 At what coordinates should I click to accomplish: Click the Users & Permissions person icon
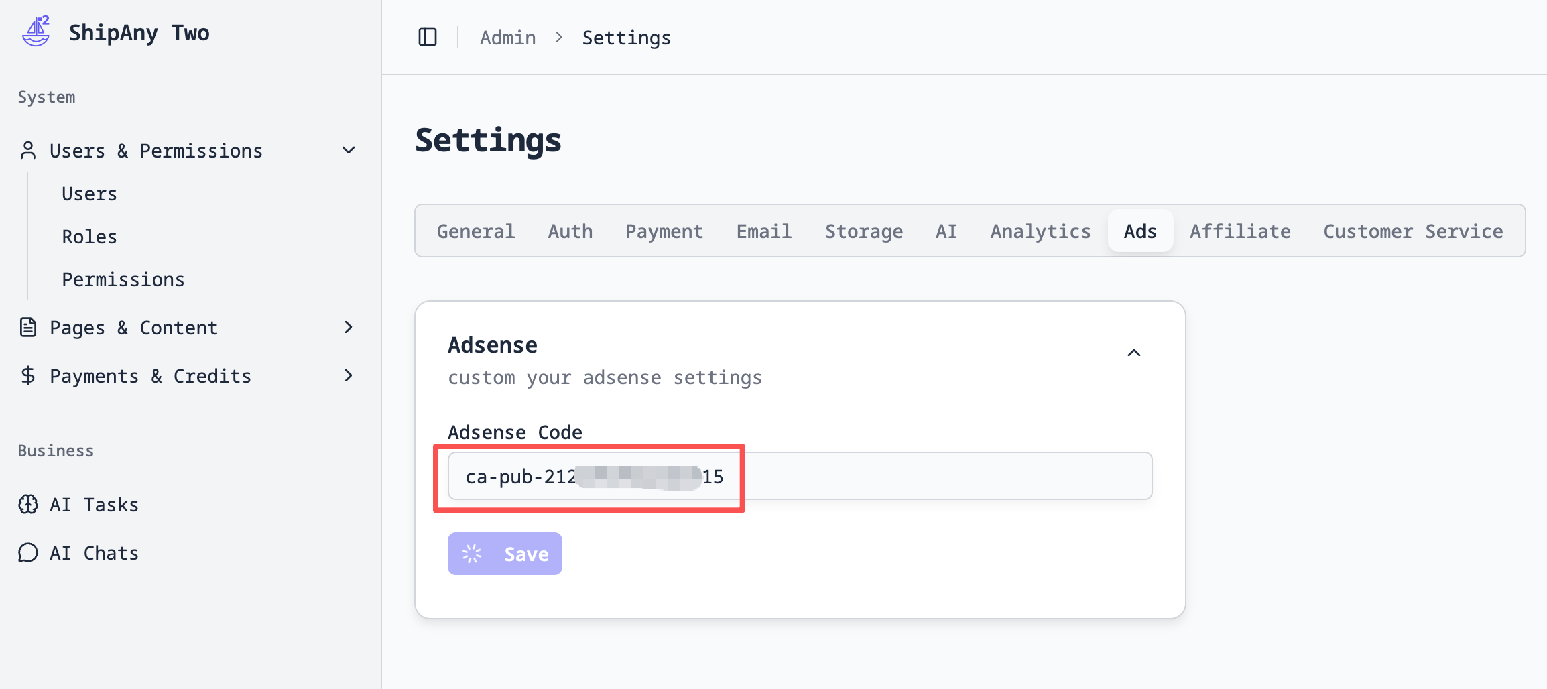point(28,151)
